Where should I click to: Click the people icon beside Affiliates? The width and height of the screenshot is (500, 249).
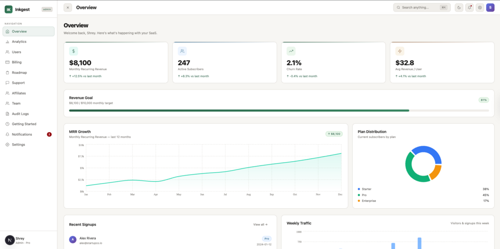7,93
